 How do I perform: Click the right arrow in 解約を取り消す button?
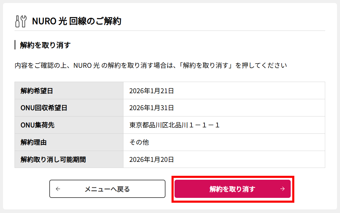pos(282,188)
